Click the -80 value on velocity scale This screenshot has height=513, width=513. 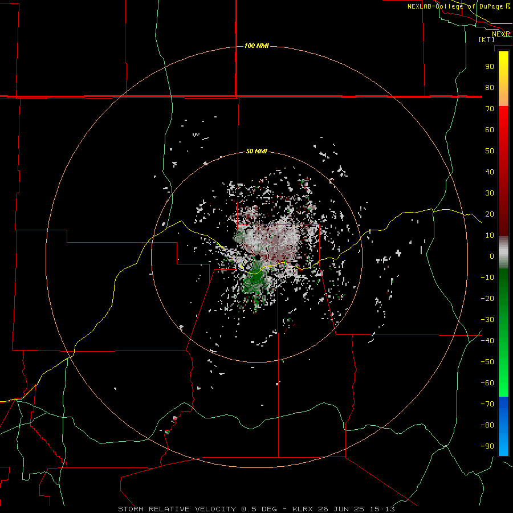(x=487, y=425)
